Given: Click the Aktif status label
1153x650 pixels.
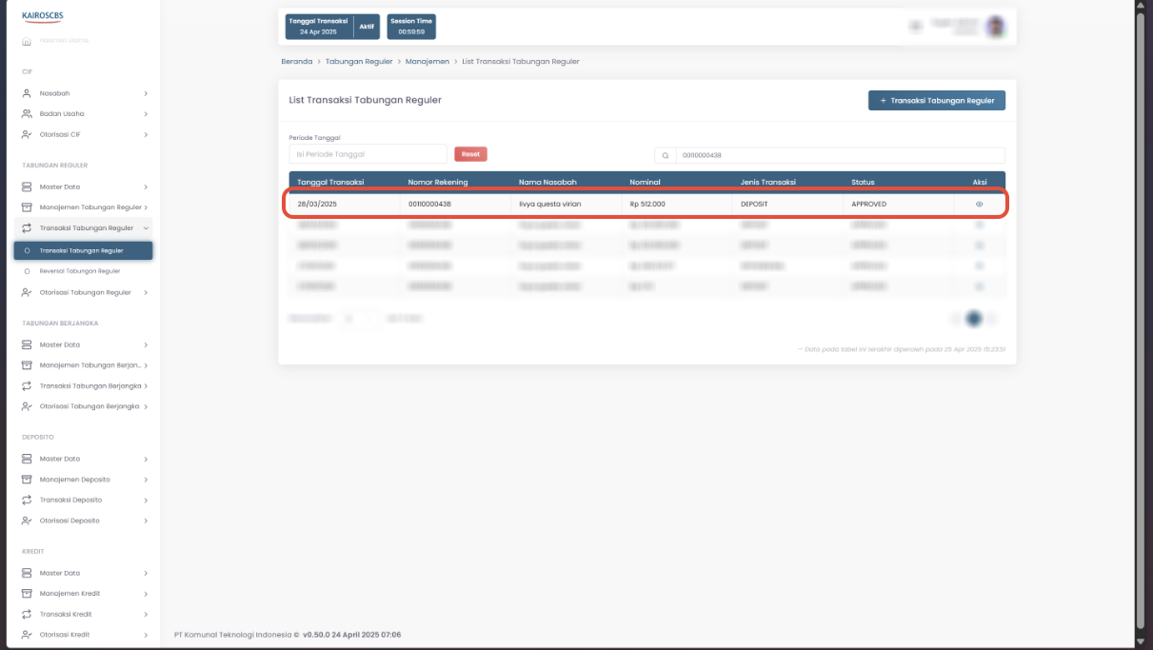Looking at the screenshot, I should point(367,27).
